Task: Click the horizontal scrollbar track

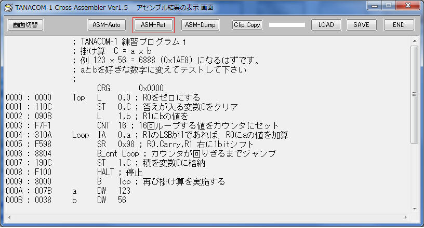Action: tap(207, 217)
